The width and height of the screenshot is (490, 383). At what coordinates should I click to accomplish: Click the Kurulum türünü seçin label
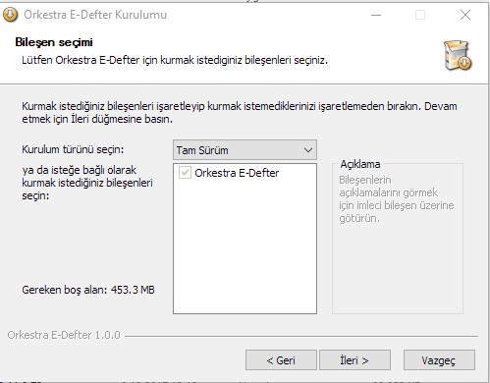pyautogui.click(x=73, y=149)
